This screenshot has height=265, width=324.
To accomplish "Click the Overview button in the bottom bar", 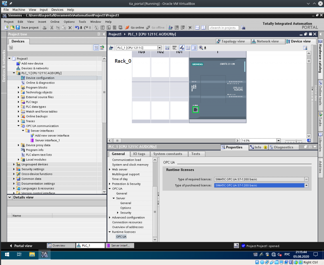I will click(x=61, y=245).
